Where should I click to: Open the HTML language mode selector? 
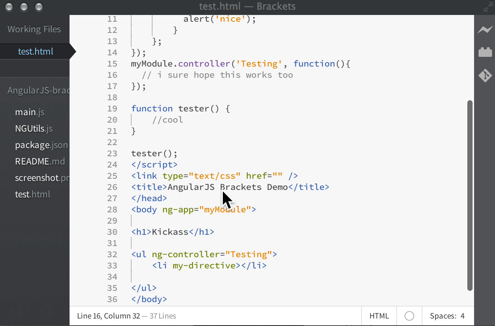pyautogui.click(x=379, y=316)
